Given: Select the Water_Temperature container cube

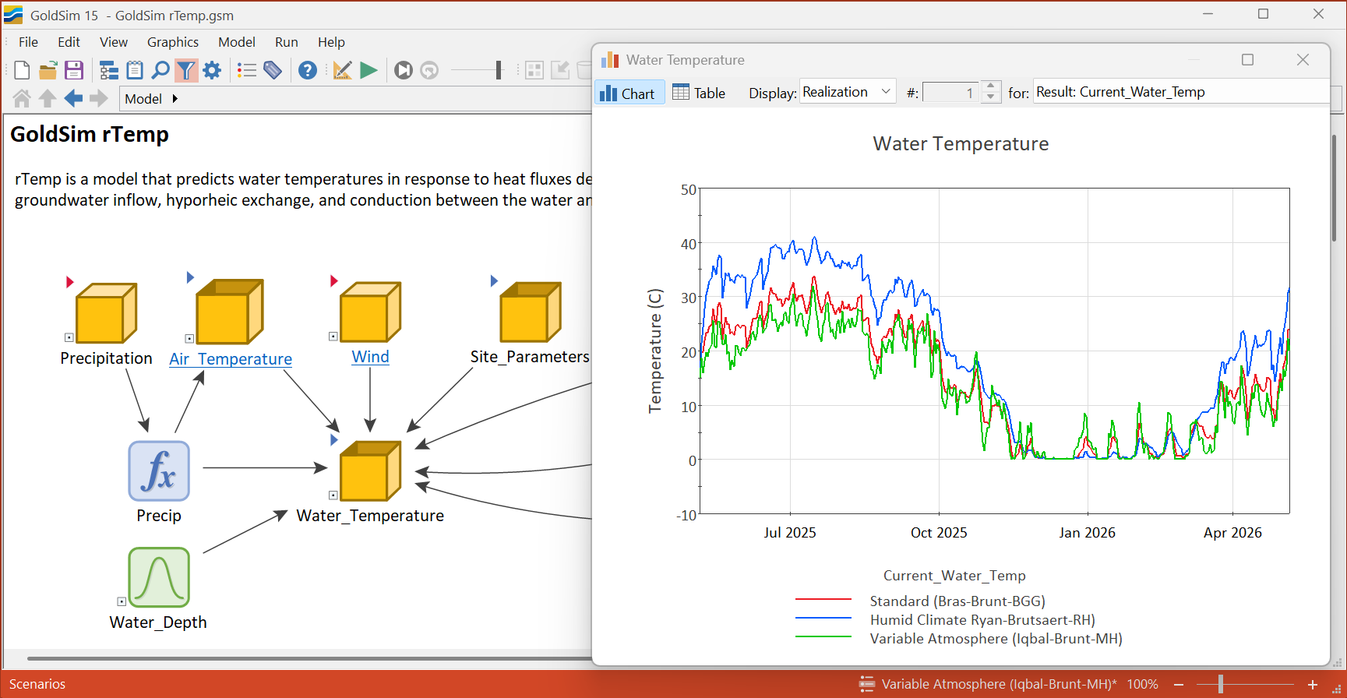Looking at the screenshot, I should 371,471.
